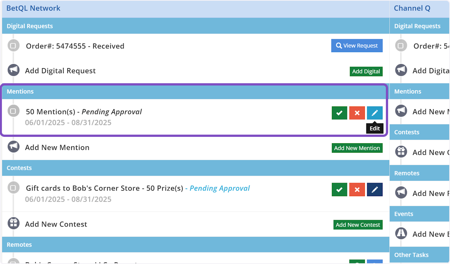Click the green Add Digital button

[x=366, y=71]
